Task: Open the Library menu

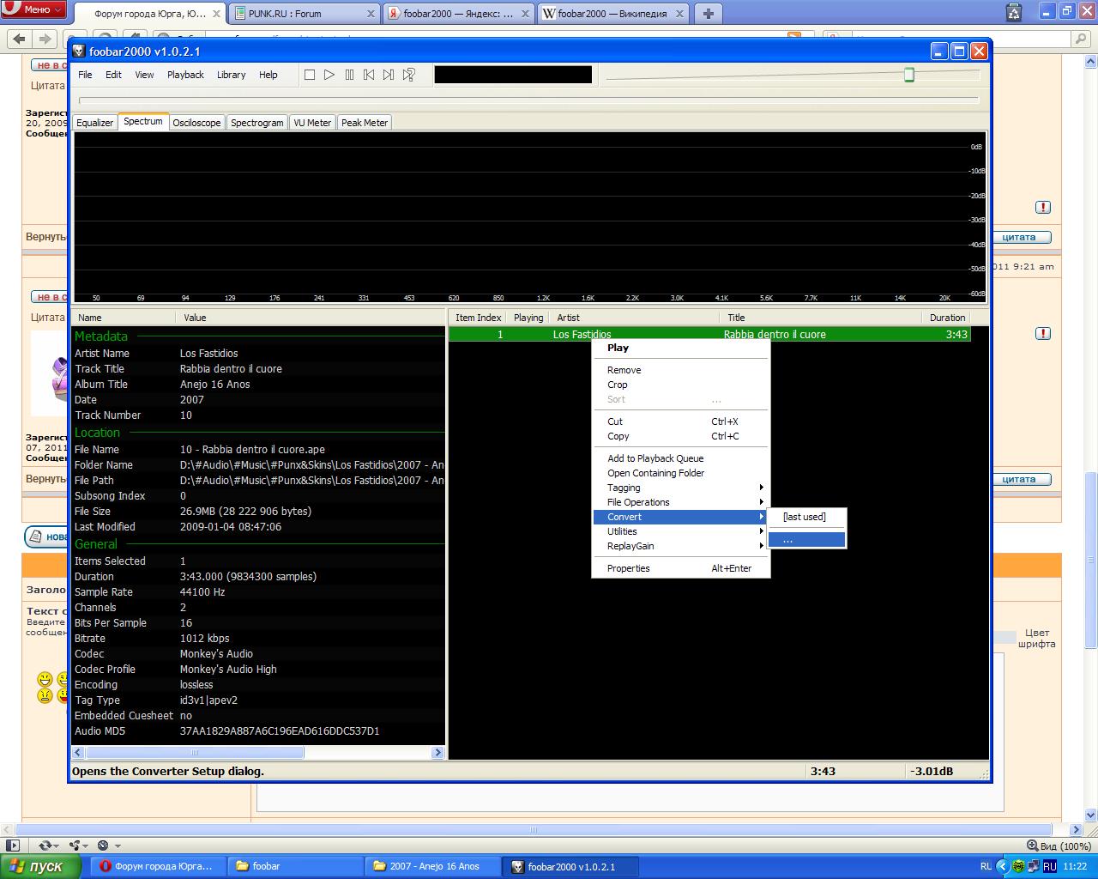Action: pyautogui.click(x=231, y=75)
